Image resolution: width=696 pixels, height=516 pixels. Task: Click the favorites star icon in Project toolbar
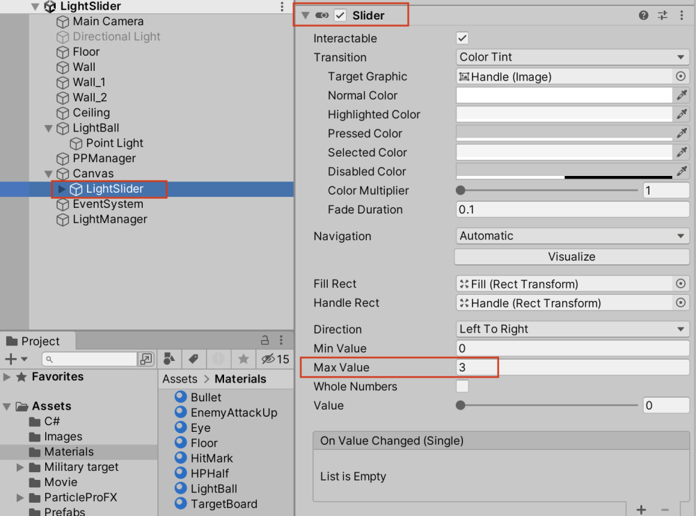click(x=243, y=359)
